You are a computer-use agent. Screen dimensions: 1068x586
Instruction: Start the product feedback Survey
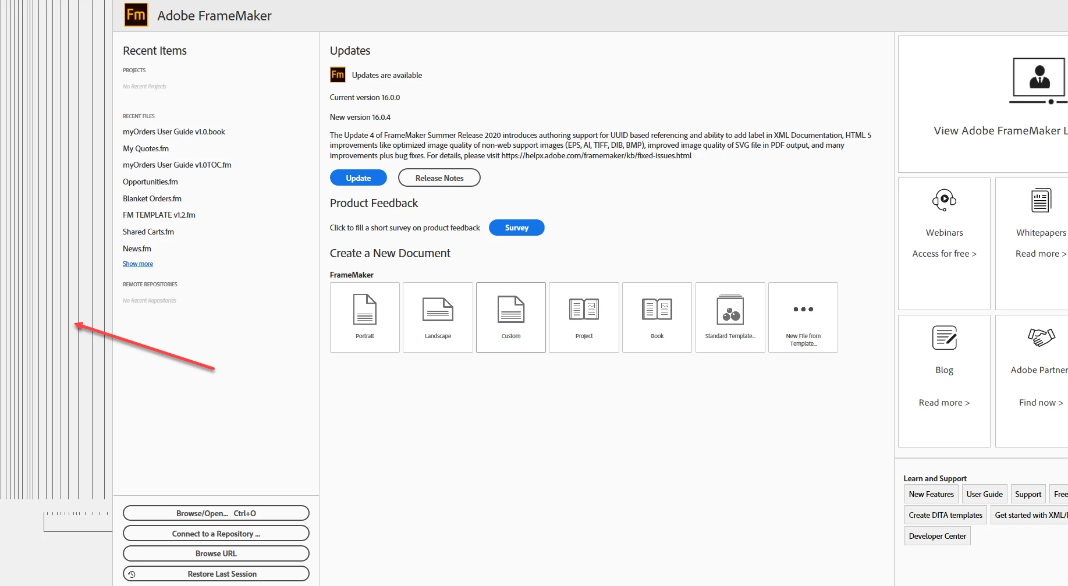[x=517, y=228]
